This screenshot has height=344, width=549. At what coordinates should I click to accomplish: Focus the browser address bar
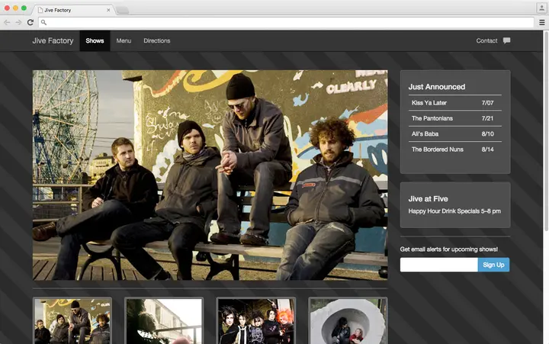coord(286,22)
